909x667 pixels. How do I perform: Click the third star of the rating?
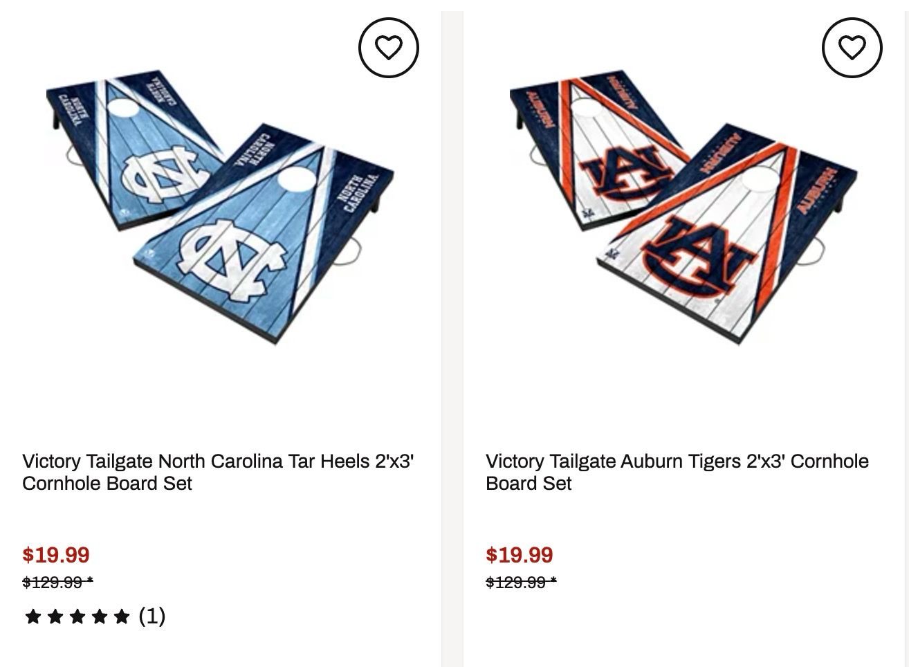pos(77,616)
